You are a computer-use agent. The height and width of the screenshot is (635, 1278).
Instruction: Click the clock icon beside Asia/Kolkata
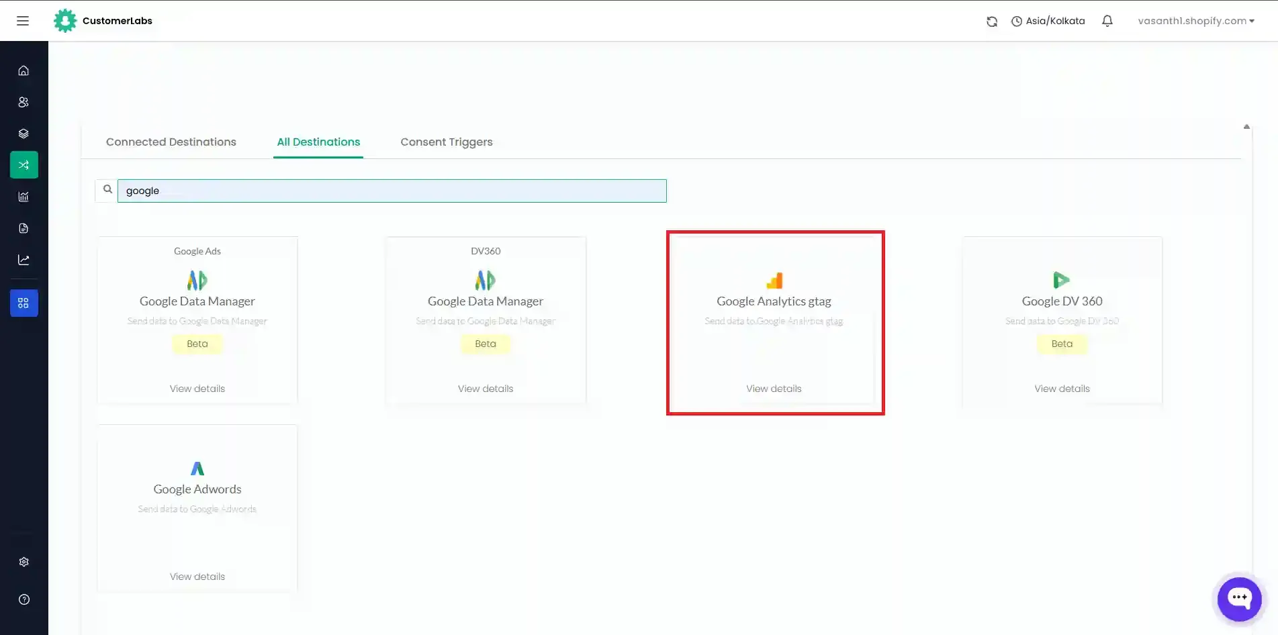[x=1017, y=21]
